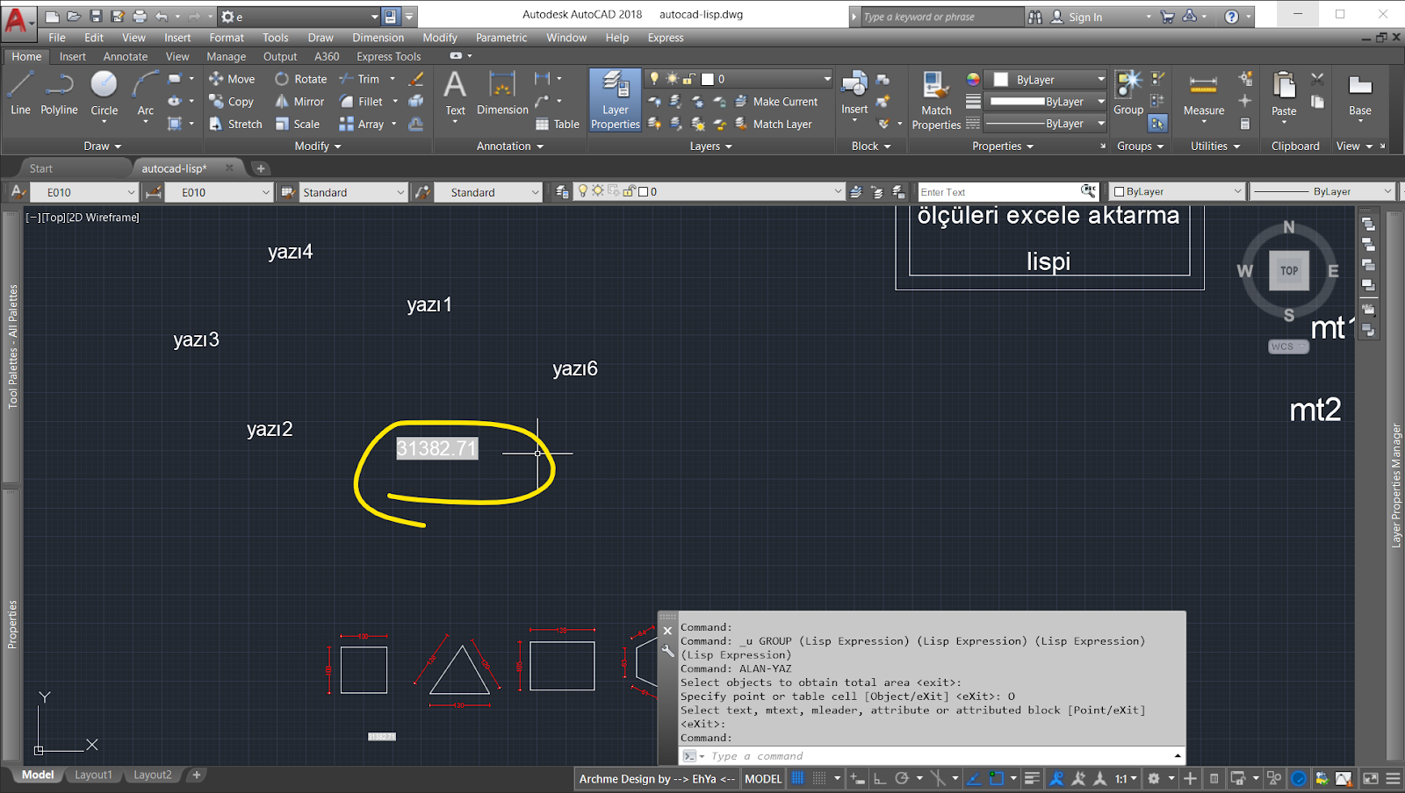Click the customize wrench icon in command window
The height and width of the screenshot is (793, 1405).
point(667,651)
